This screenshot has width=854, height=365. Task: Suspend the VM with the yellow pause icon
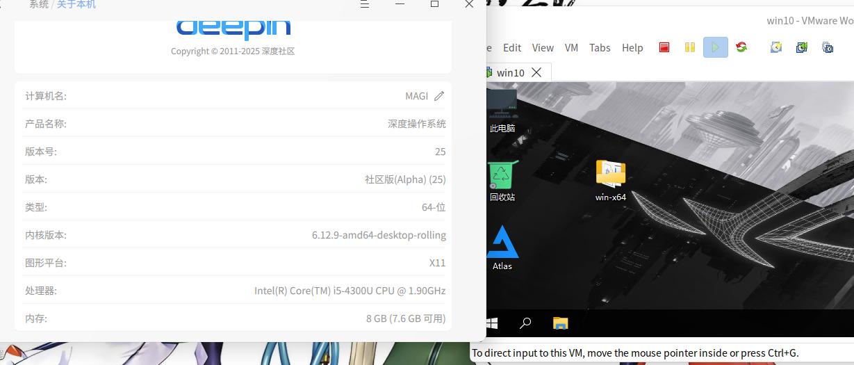[x=689, y=47]
